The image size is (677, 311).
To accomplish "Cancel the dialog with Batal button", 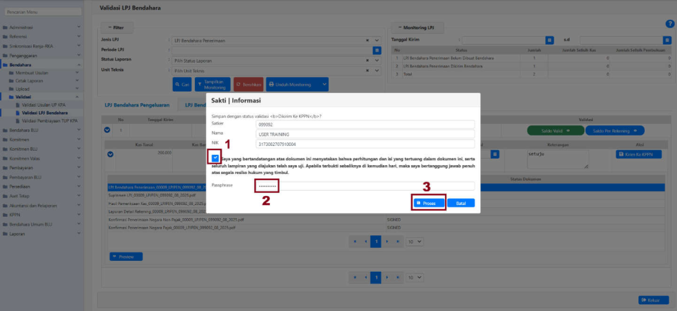I will 460,203.
